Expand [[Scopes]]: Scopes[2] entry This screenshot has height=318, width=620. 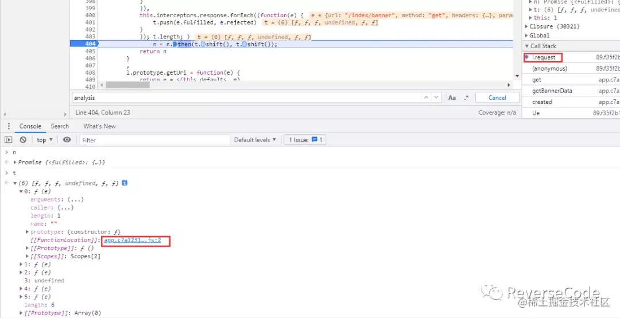pos(28,257)
